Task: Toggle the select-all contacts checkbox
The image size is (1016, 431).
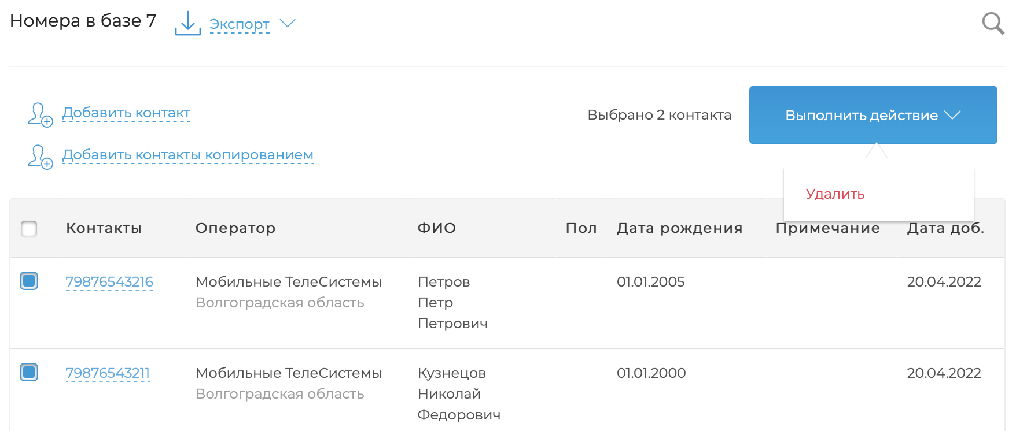Action: (29, 229)
